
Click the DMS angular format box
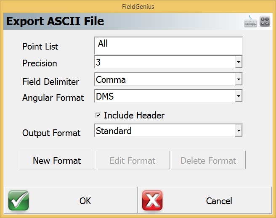click(x=164, y=97)
